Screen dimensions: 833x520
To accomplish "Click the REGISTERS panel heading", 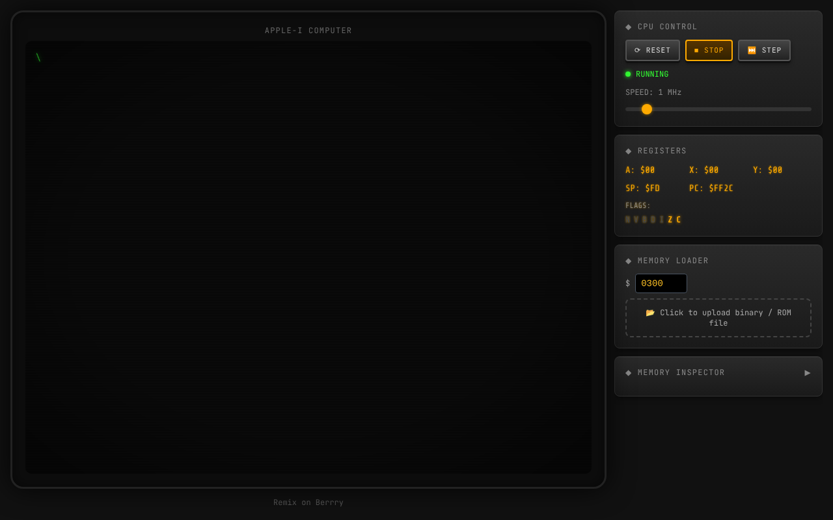I will coord(662,151).
